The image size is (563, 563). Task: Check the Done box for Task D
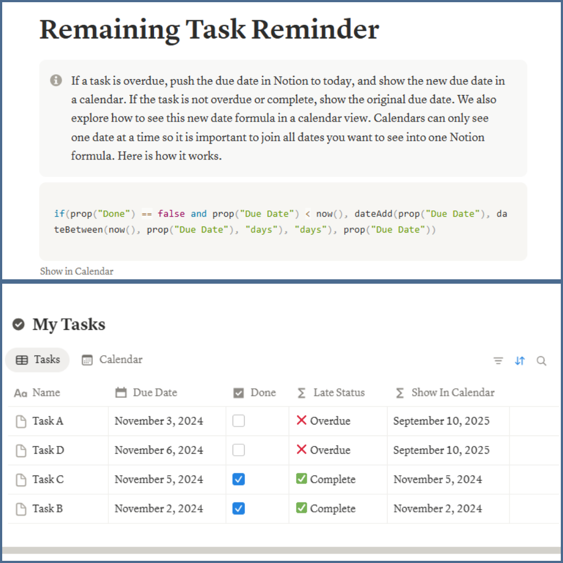(239, 450)
